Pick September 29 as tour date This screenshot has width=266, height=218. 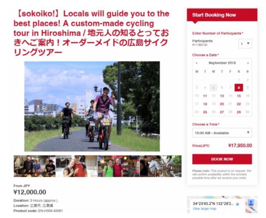(x=239, y=112)
